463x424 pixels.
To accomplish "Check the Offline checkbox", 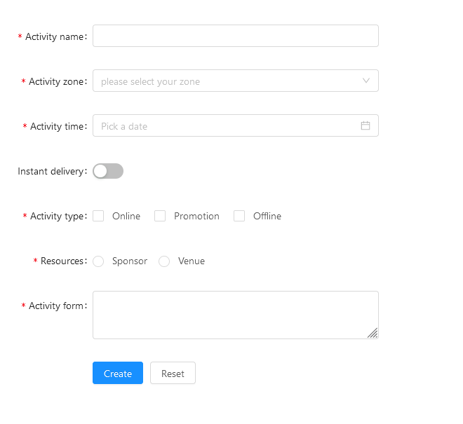I will point(239,216).
